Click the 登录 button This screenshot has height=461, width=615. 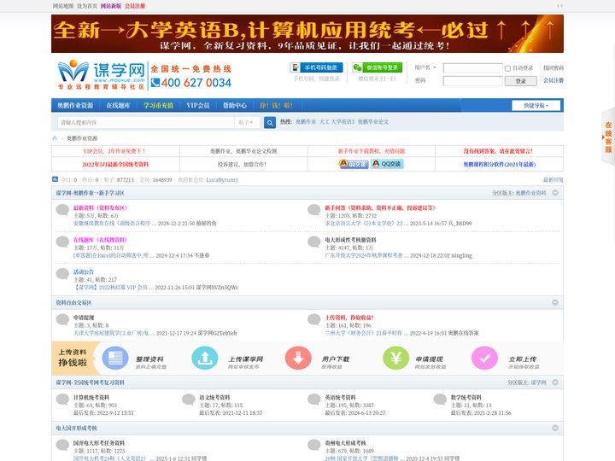point(521,81)
